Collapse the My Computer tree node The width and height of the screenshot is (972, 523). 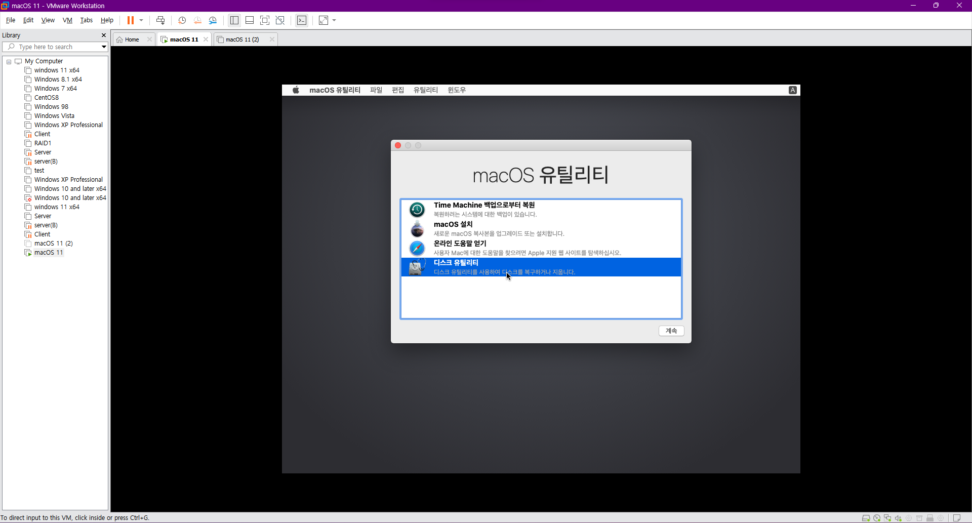point(9,62)
